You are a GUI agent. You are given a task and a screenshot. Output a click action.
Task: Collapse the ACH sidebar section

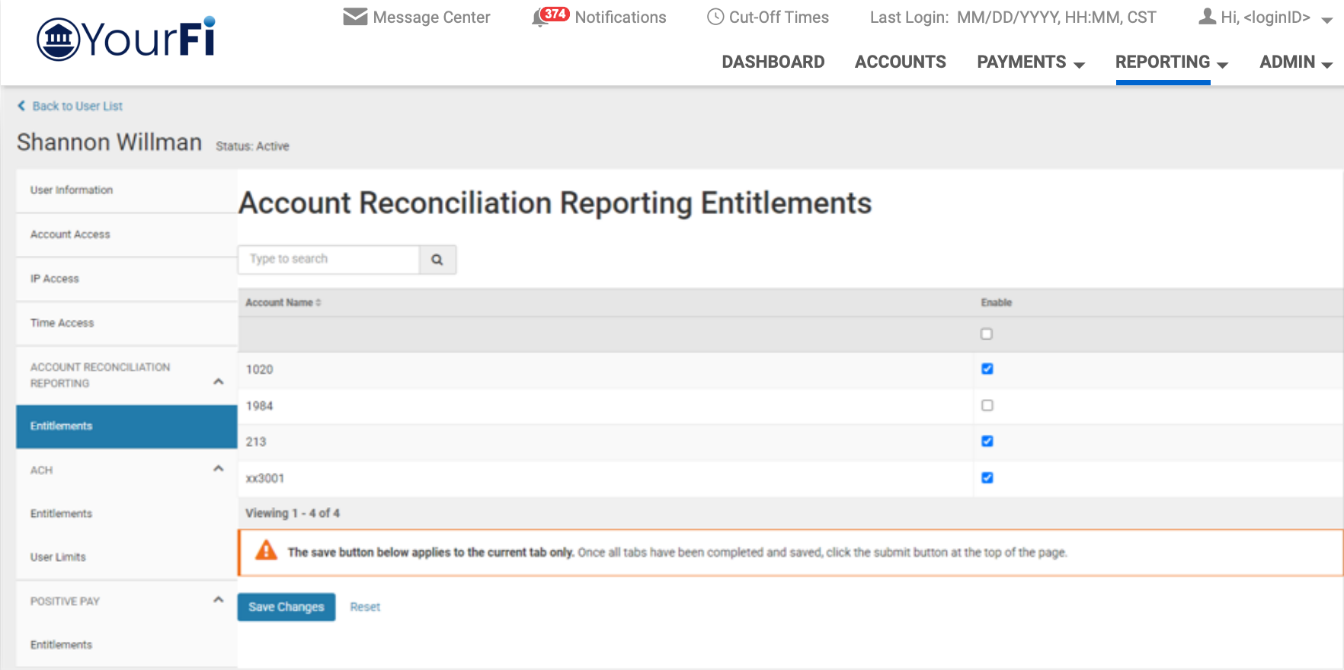219,469
